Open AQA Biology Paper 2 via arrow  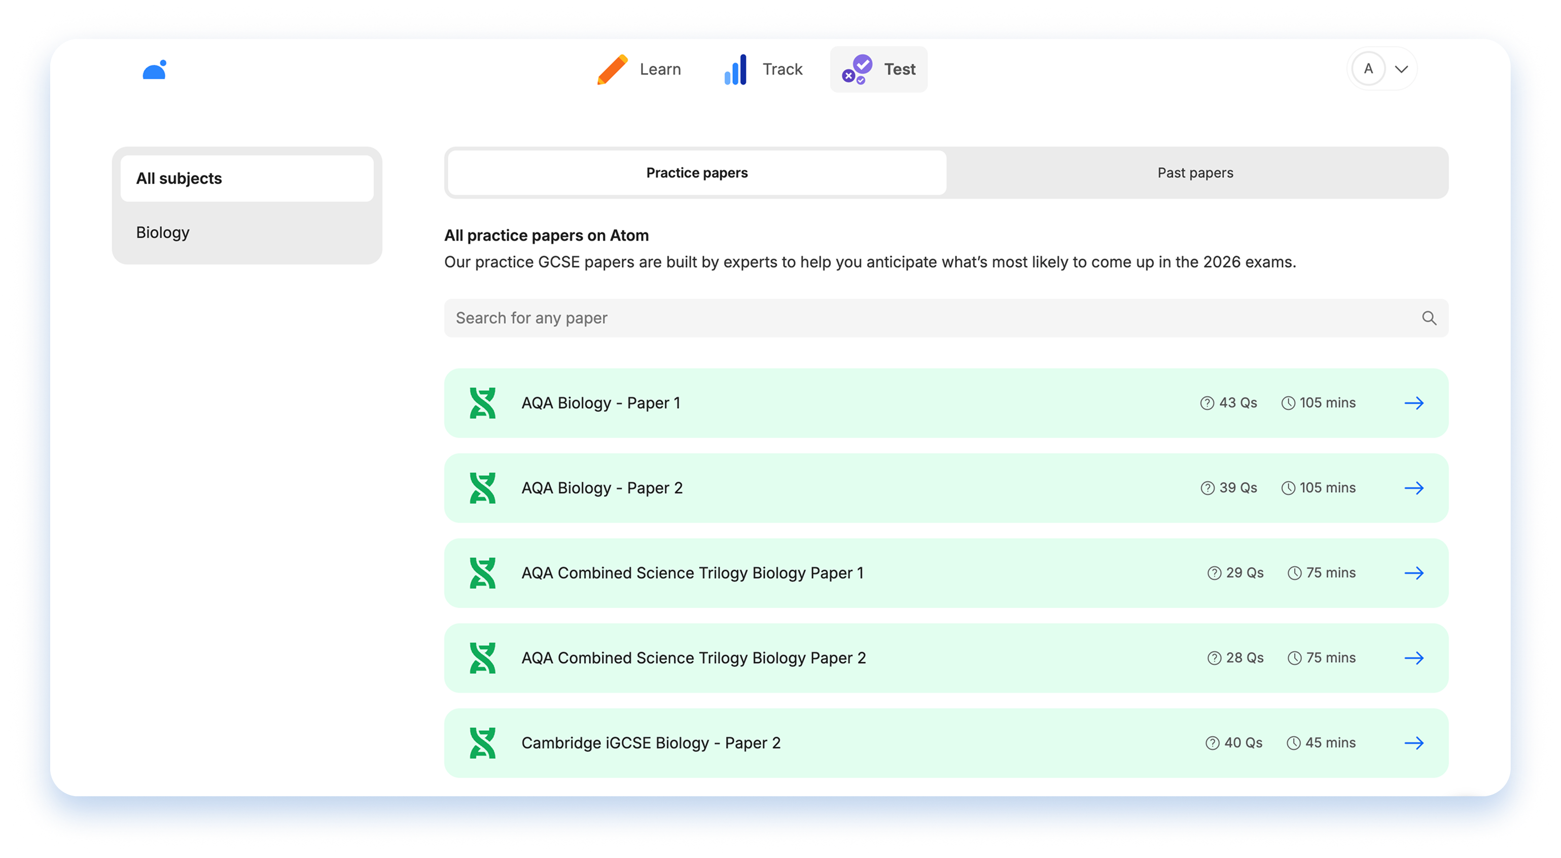[1414, 488]
